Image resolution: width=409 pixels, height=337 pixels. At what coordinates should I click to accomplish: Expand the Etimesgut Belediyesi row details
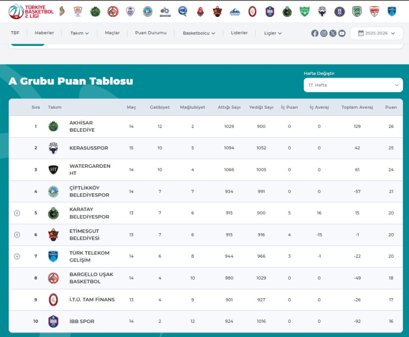coord(17,235)
